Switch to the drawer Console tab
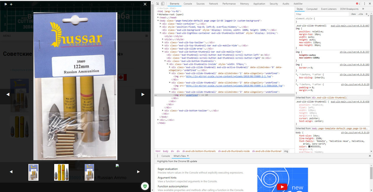Screen dimensions: 373x192 [166, 156]
